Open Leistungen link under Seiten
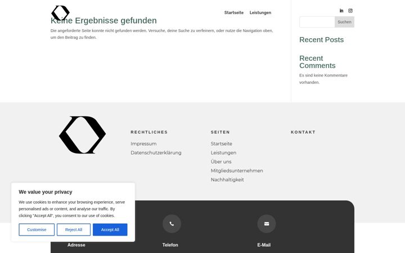This screenshot has width=405, height=253. pyautogui.click(x=223, y=153)
